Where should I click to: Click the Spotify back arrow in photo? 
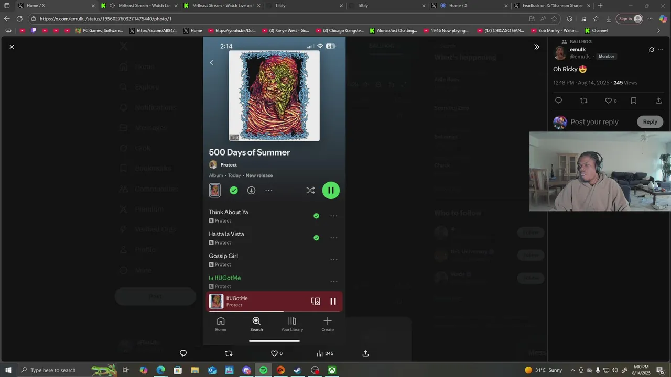(211, 63)
